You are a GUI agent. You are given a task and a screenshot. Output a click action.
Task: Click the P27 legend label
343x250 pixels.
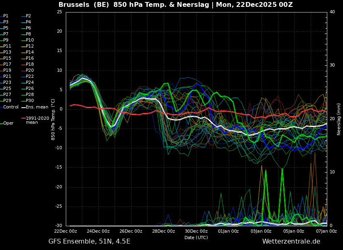[7, 95]
